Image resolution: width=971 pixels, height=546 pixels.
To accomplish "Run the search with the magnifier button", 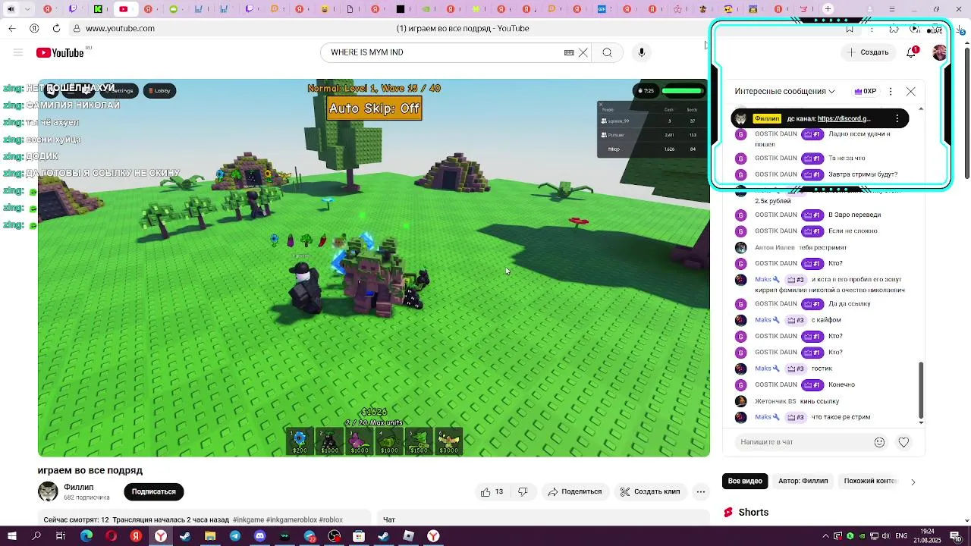I will pyautogui.click(x=607, y=52).
